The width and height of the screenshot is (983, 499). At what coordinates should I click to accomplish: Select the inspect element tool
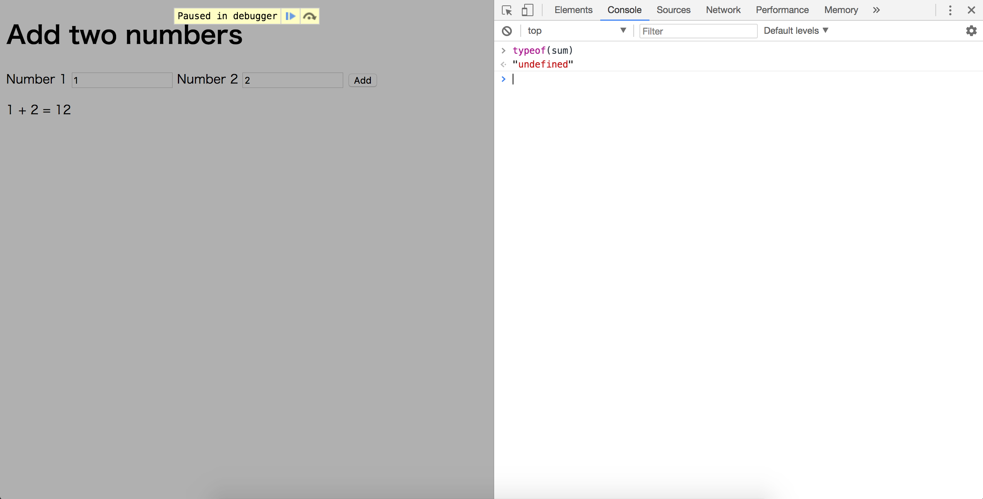pyautogui.click(x=506, y=10)
